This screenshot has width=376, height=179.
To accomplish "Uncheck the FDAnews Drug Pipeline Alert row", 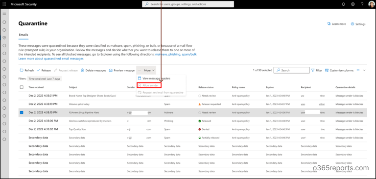I will [x=22, y=113].
